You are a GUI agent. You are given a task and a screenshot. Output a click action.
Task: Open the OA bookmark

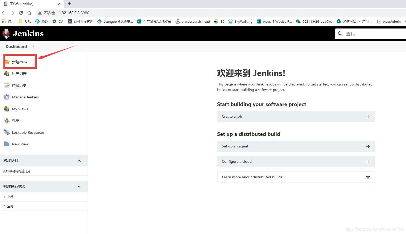point(58,21)
